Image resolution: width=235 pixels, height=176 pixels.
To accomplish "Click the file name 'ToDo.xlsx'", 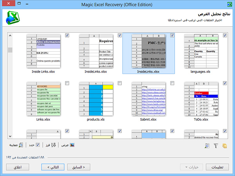I will click(201, 119).
